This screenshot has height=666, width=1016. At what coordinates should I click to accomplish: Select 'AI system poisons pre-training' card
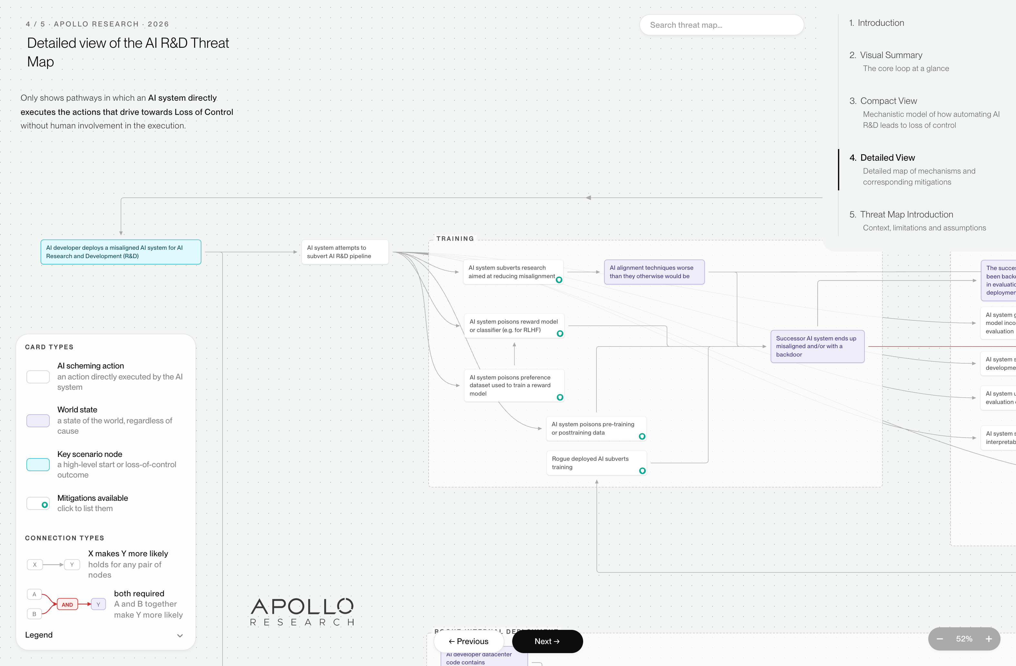click(596, 429)
